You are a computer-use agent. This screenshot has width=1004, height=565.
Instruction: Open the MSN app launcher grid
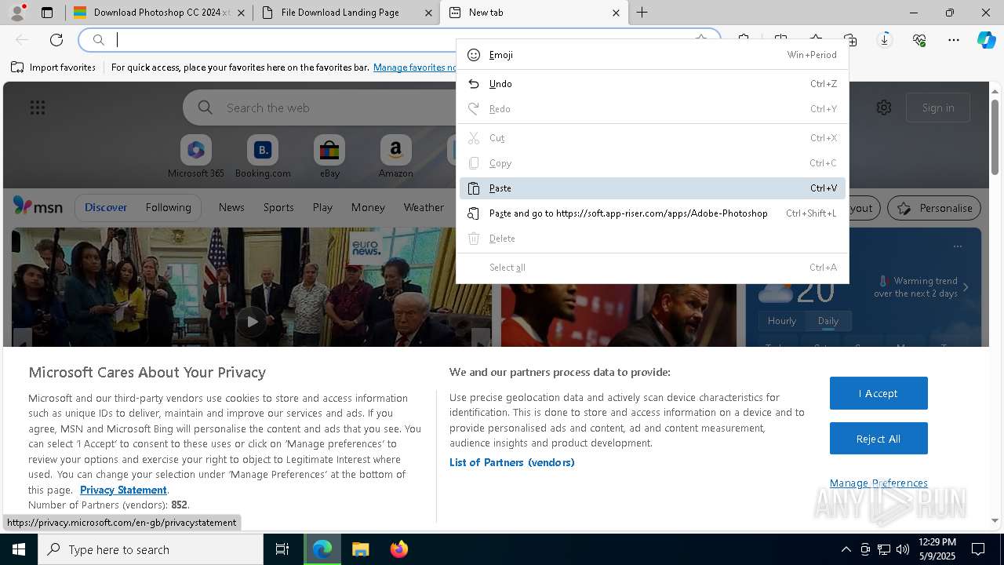(38, 108)
